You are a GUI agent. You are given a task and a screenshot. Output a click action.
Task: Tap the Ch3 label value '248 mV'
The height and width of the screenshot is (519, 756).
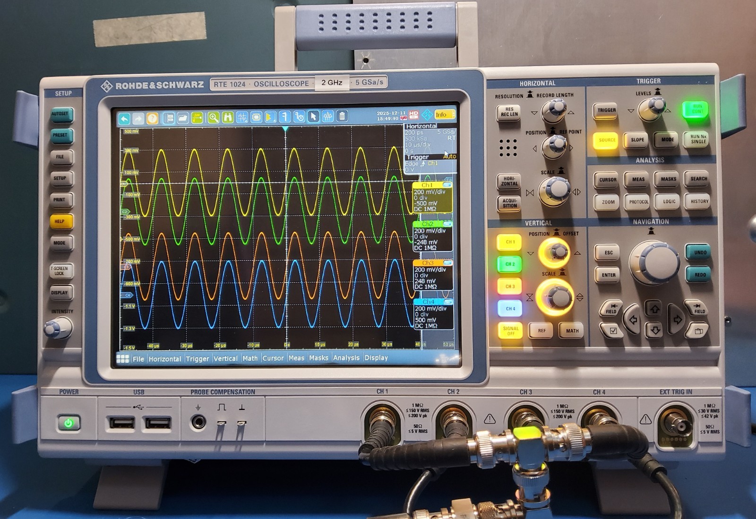point(425,281)
